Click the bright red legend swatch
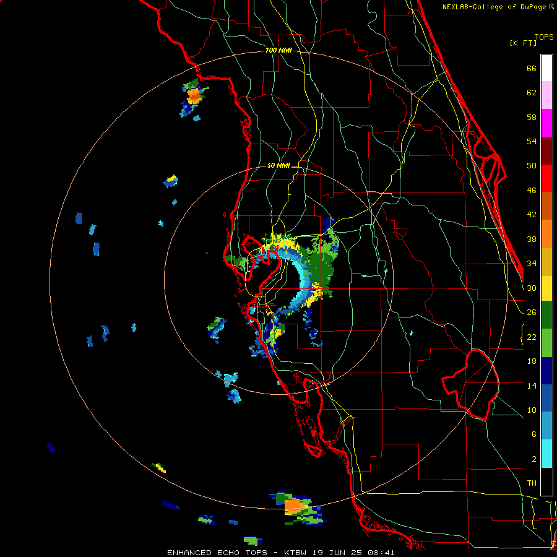This screenshot has height=557, width=557. 546,178
